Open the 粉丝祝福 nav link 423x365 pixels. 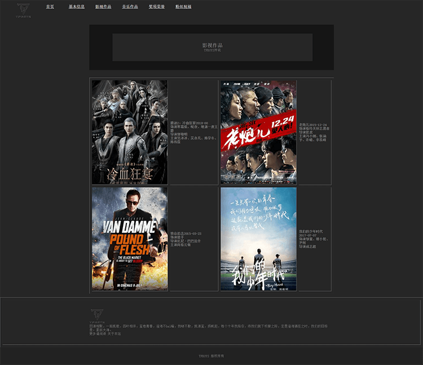183,7
